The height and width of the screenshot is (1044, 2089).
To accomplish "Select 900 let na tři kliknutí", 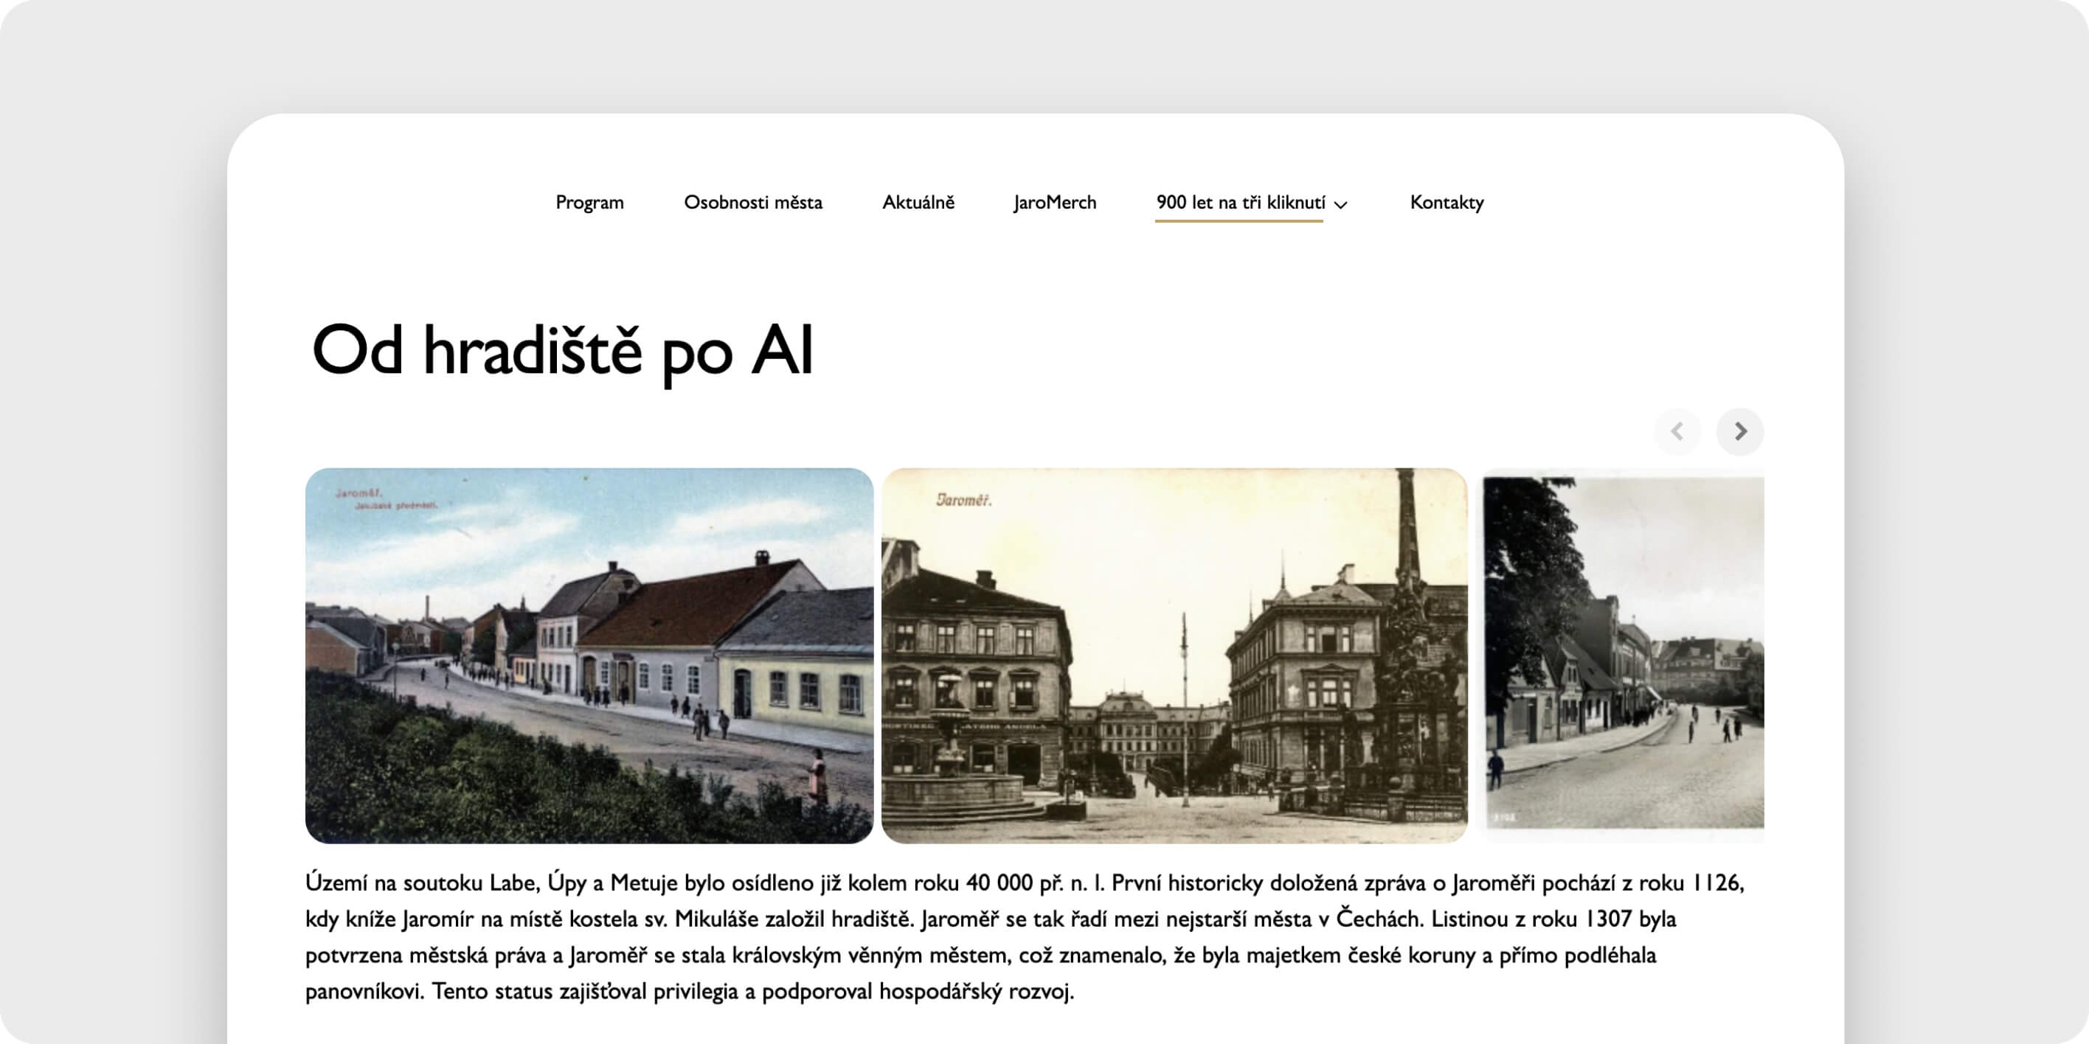I will pyautogui.click(x=1240, y=203).
